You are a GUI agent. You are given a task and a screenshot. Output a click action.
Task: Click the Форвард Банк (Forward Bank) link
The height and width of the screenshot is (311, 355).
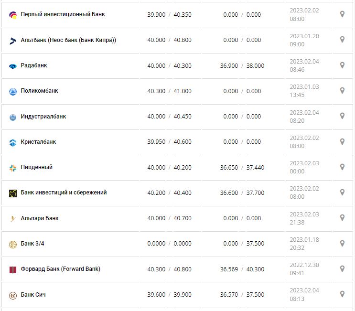pos(60,269)
